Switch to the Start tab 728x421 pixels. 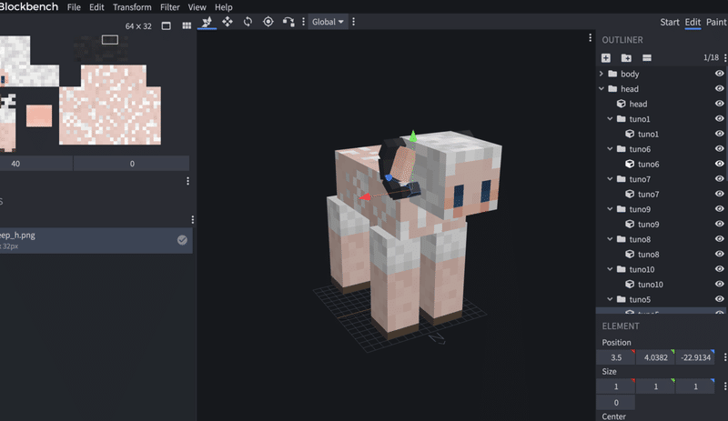pyautogui.click(x=670, y=22)
